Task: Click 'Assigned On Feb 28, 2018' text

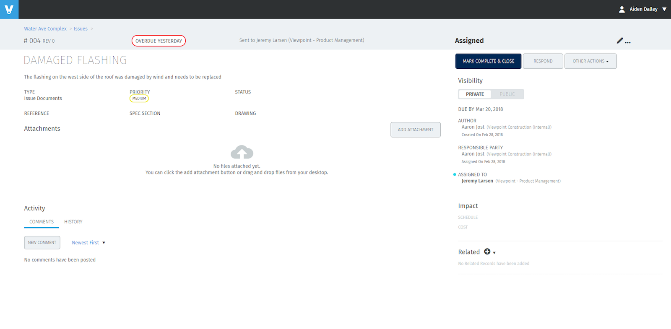Action: (x=483, y=162)
